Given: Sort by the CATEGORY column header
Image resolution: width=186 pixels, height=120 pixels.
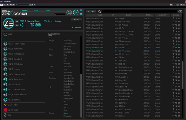Looking at the screenshot, I should click(x=162, y=15).
